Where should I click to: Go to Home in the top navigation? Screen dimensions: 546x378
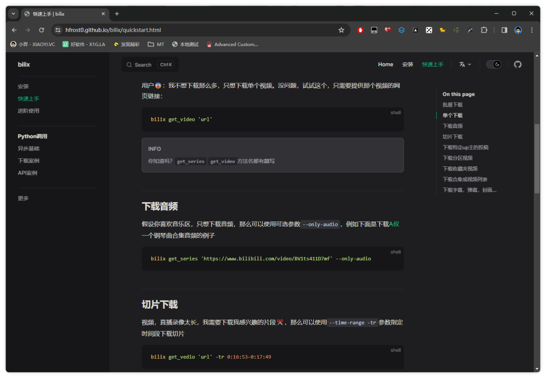pos(385,64)
